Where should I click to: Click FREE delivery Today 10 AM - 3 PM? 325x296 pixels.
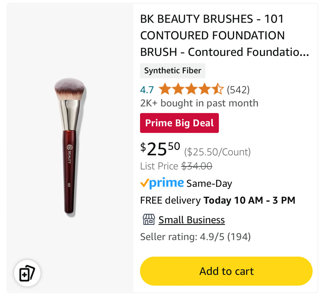(218, 200)
